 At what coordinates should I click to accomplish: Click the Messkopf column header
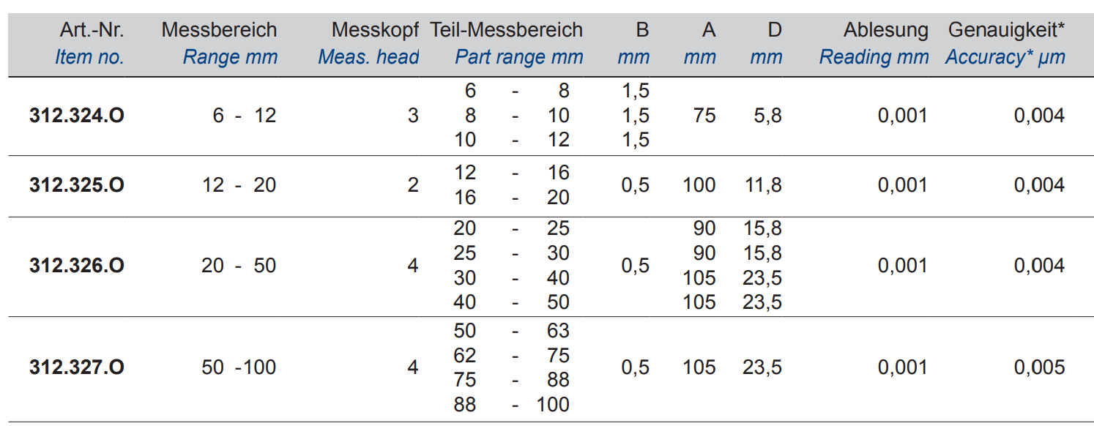pos(375,30)
